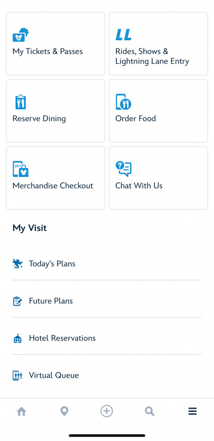214x441 pixels.
Task: Go to the Home tab in bottom bar
Action: 22,412
